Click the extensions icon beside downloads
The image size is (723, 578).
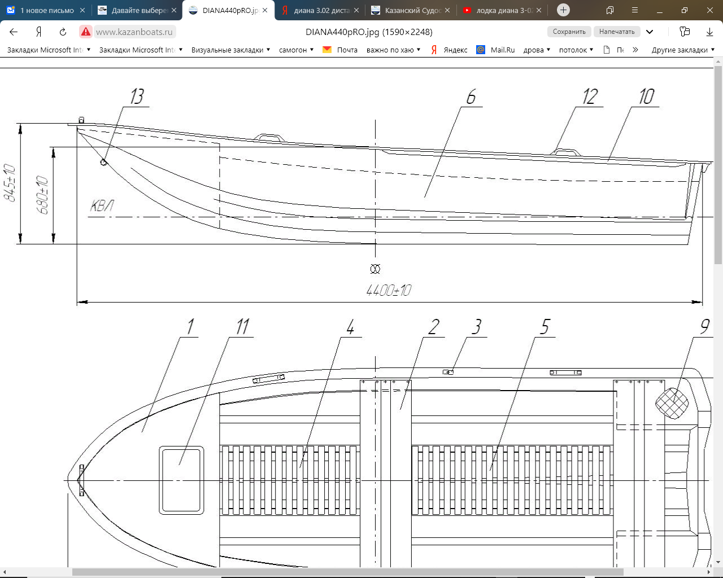point(685,32)
